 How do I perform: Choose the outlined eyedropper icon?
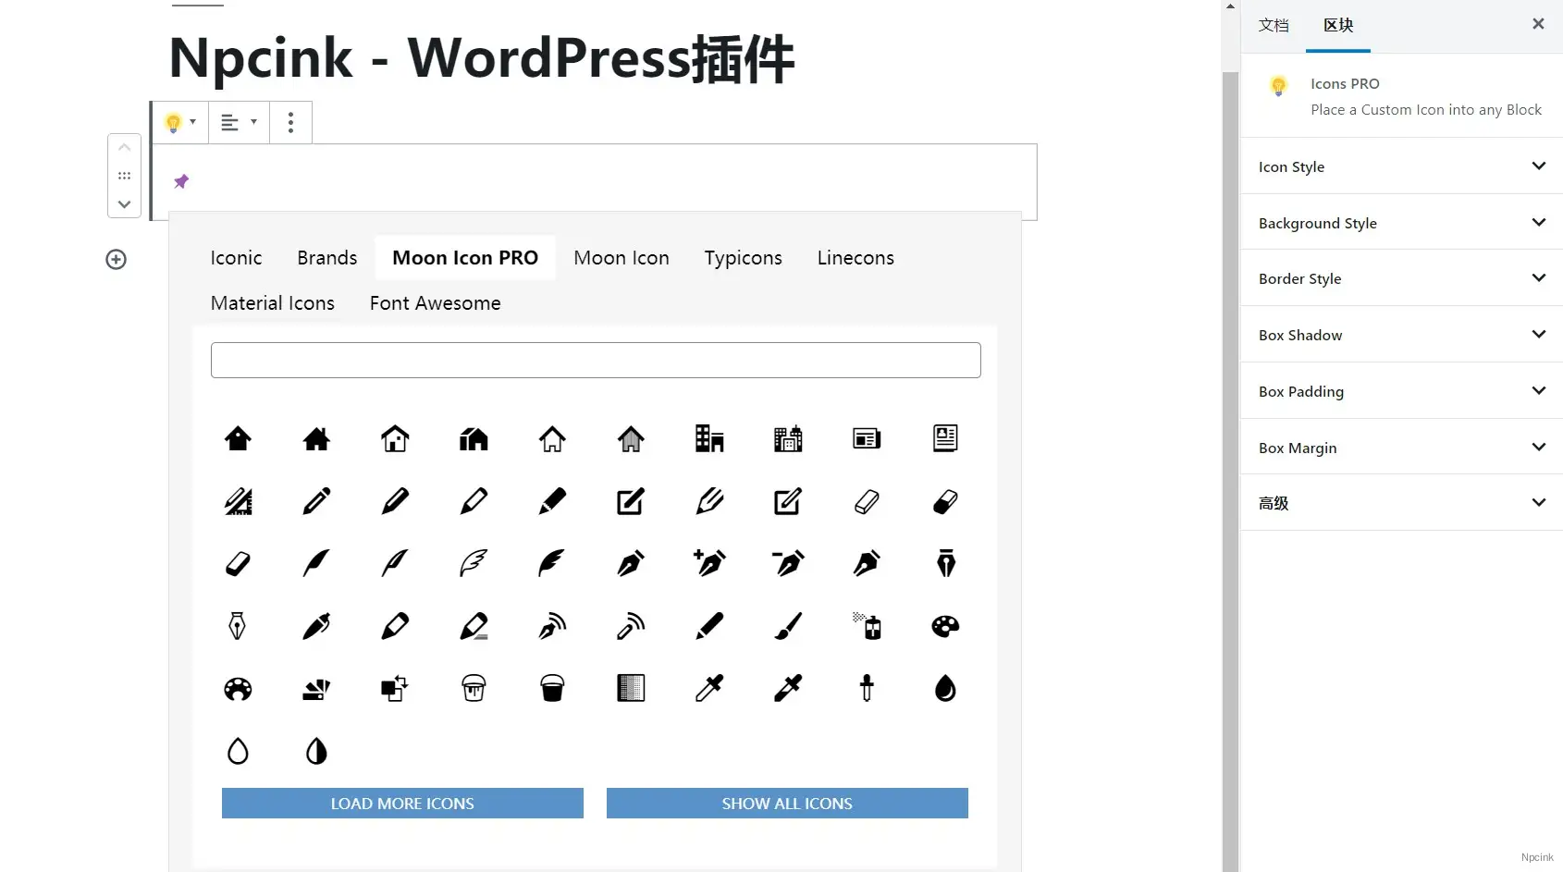[709, 688]
